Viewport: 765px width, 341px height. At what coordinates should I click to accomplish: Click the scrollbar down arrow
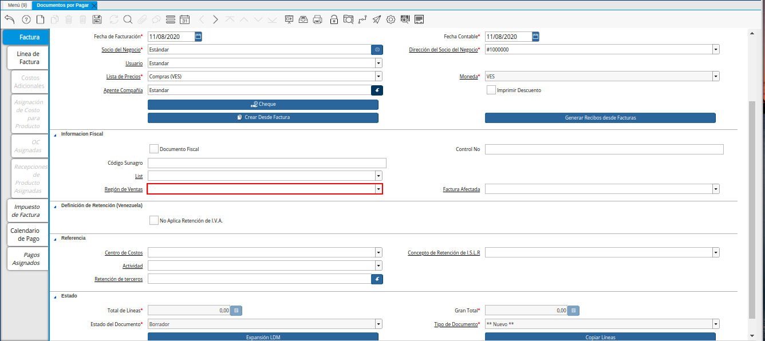click(x=752, y=335)
